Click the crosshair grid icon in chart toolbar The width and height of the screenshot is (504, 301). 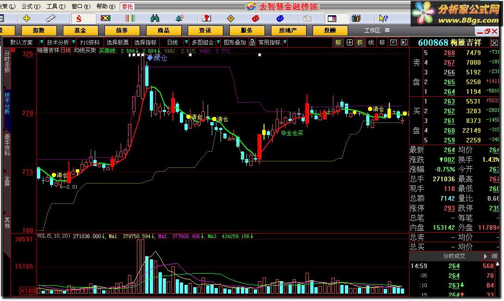350,42
